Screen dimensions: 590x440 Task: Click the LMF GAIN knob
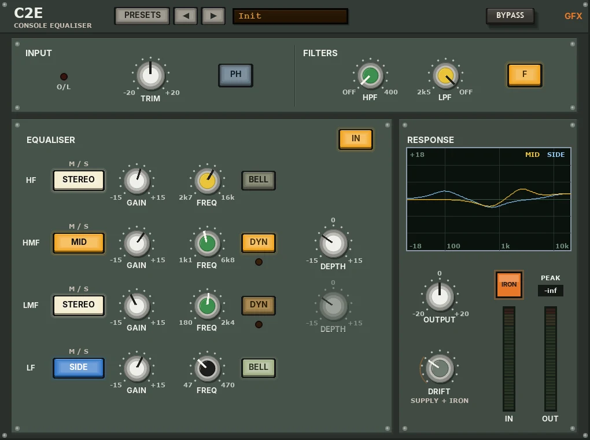tap(137, 306)
